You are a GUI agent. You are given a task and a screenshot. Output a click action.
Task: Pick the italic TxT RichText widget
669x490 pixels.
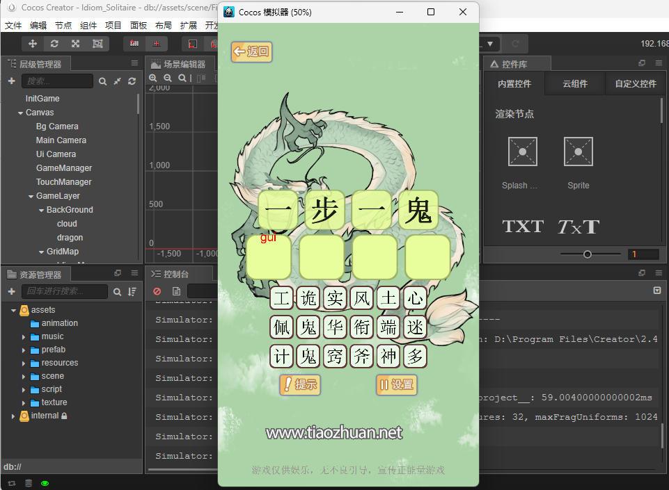tap(579, 227)
